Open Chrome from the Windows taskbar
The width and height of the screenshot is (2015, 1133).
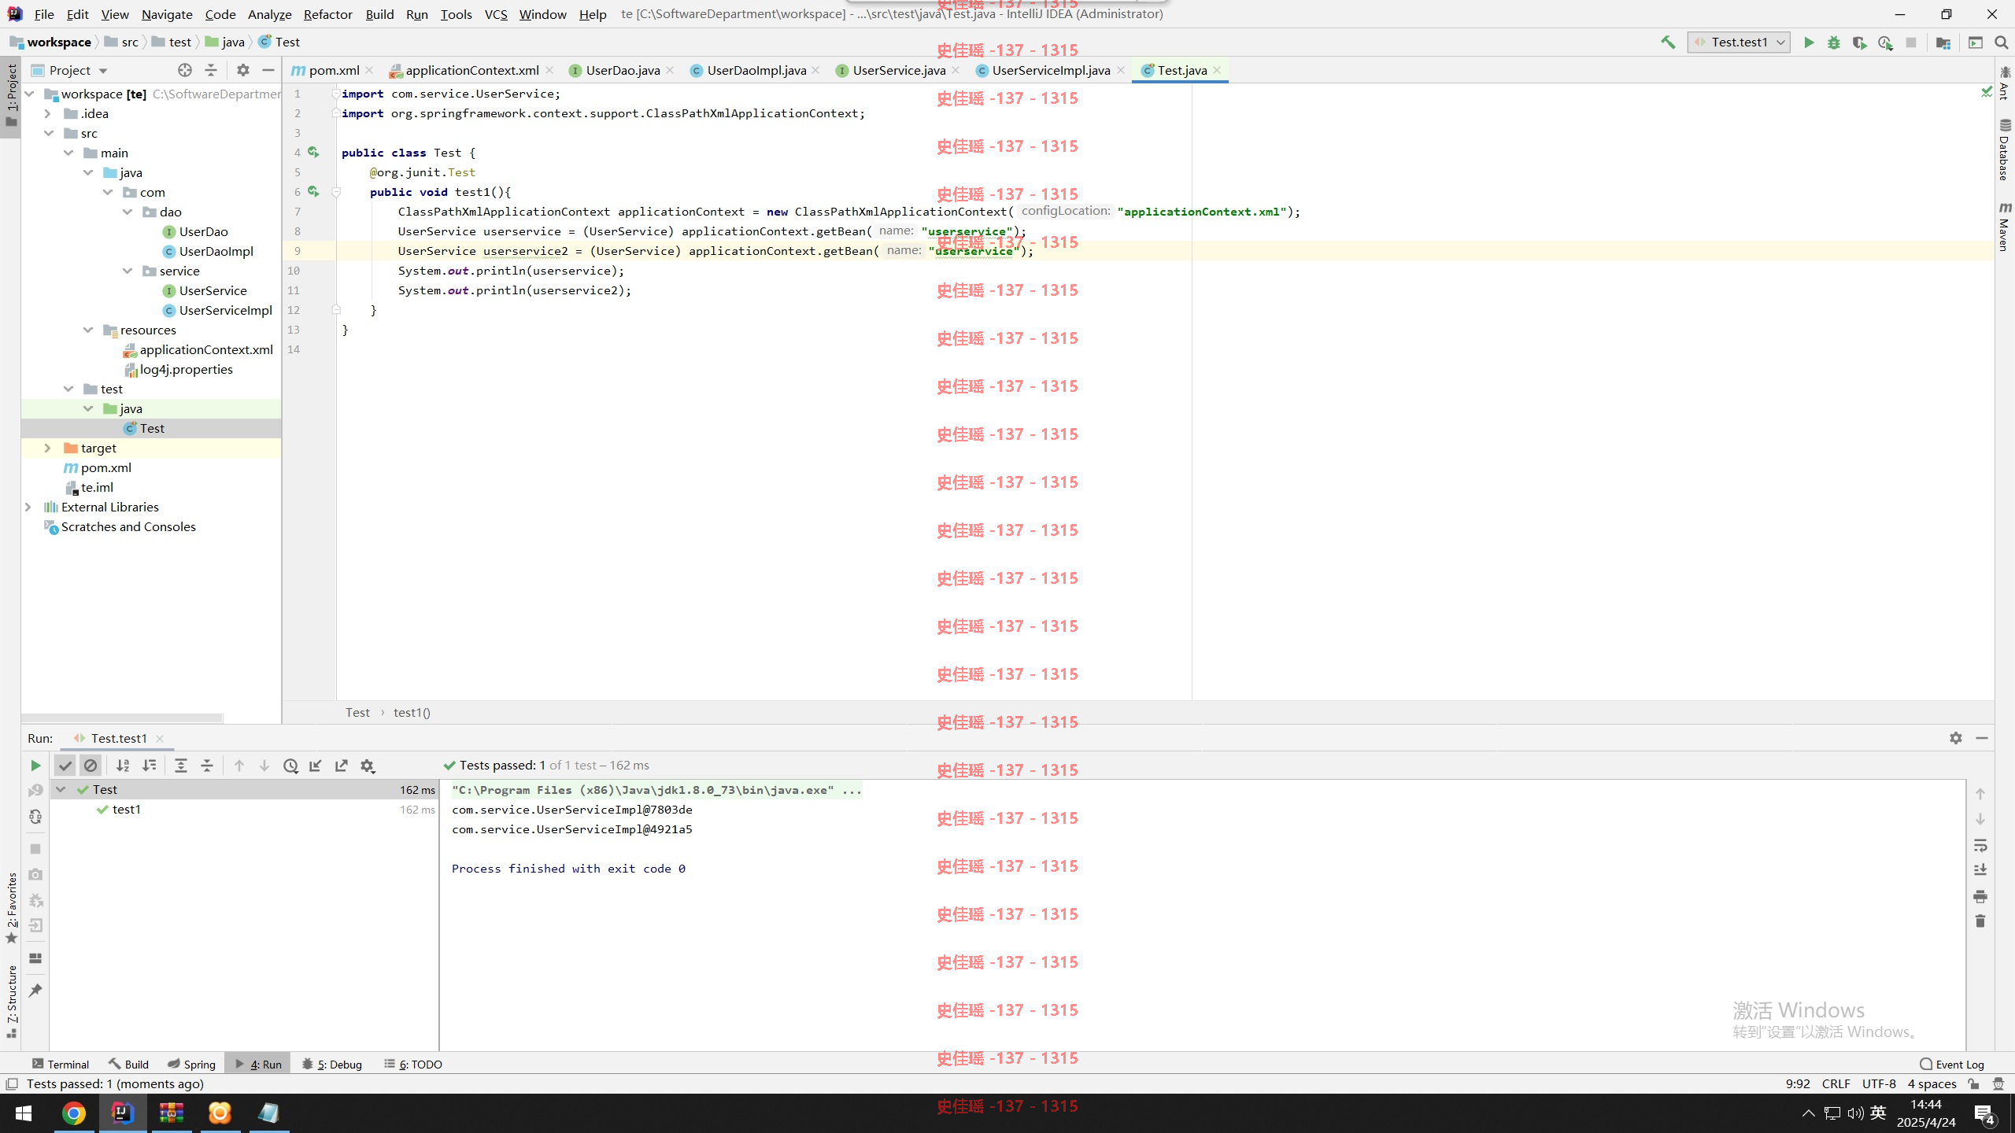tap(73, 1113)
